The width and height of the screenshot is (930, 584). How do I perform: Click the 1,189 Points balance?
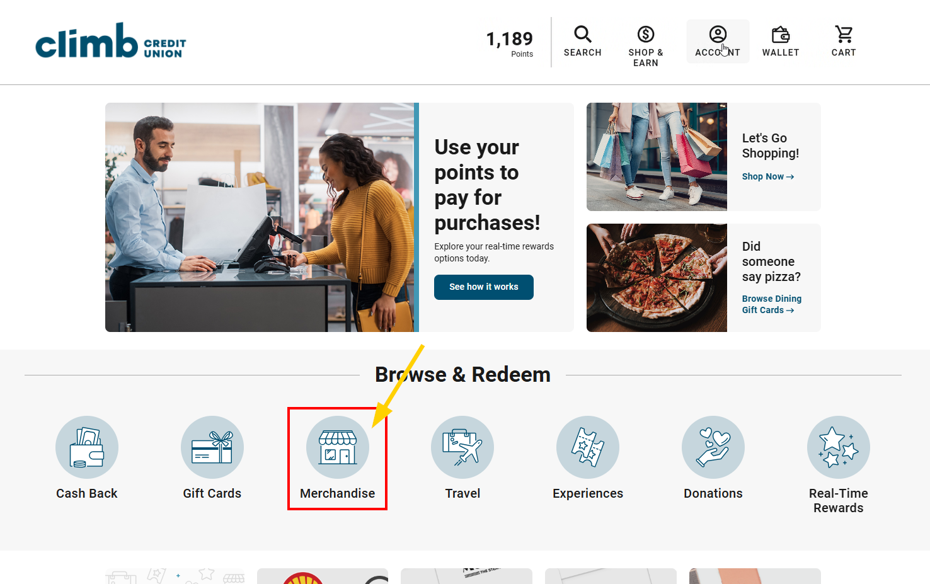pos(510,43)
